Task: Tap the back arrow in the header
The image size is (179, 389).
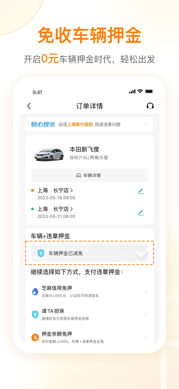Action: pos(29,106)
